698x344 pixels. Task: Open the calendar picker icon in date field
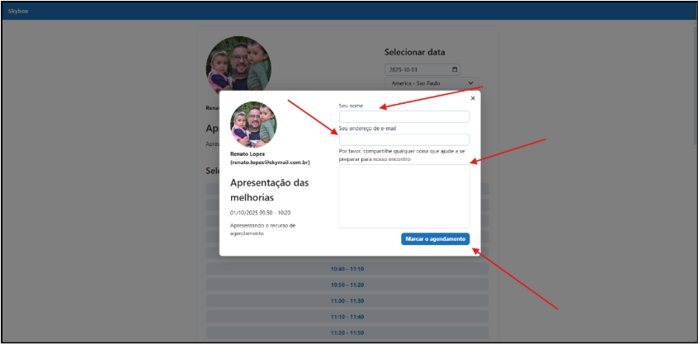tap(454, 70)
